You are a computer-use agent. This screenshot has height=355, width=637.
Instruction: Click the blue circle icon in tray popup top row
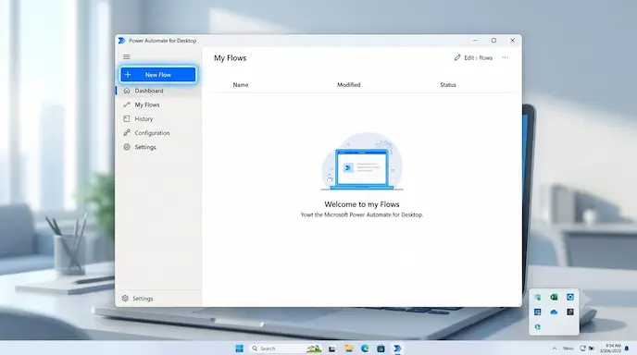[570, 297]
